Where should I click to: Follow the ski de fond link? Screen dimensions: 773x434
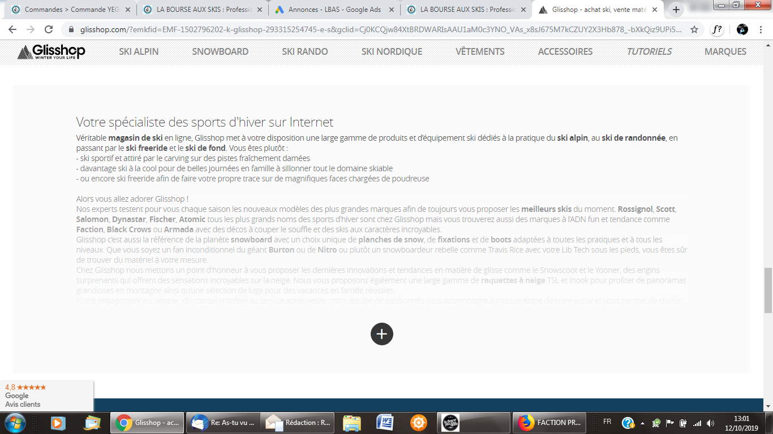click(205, 148)
